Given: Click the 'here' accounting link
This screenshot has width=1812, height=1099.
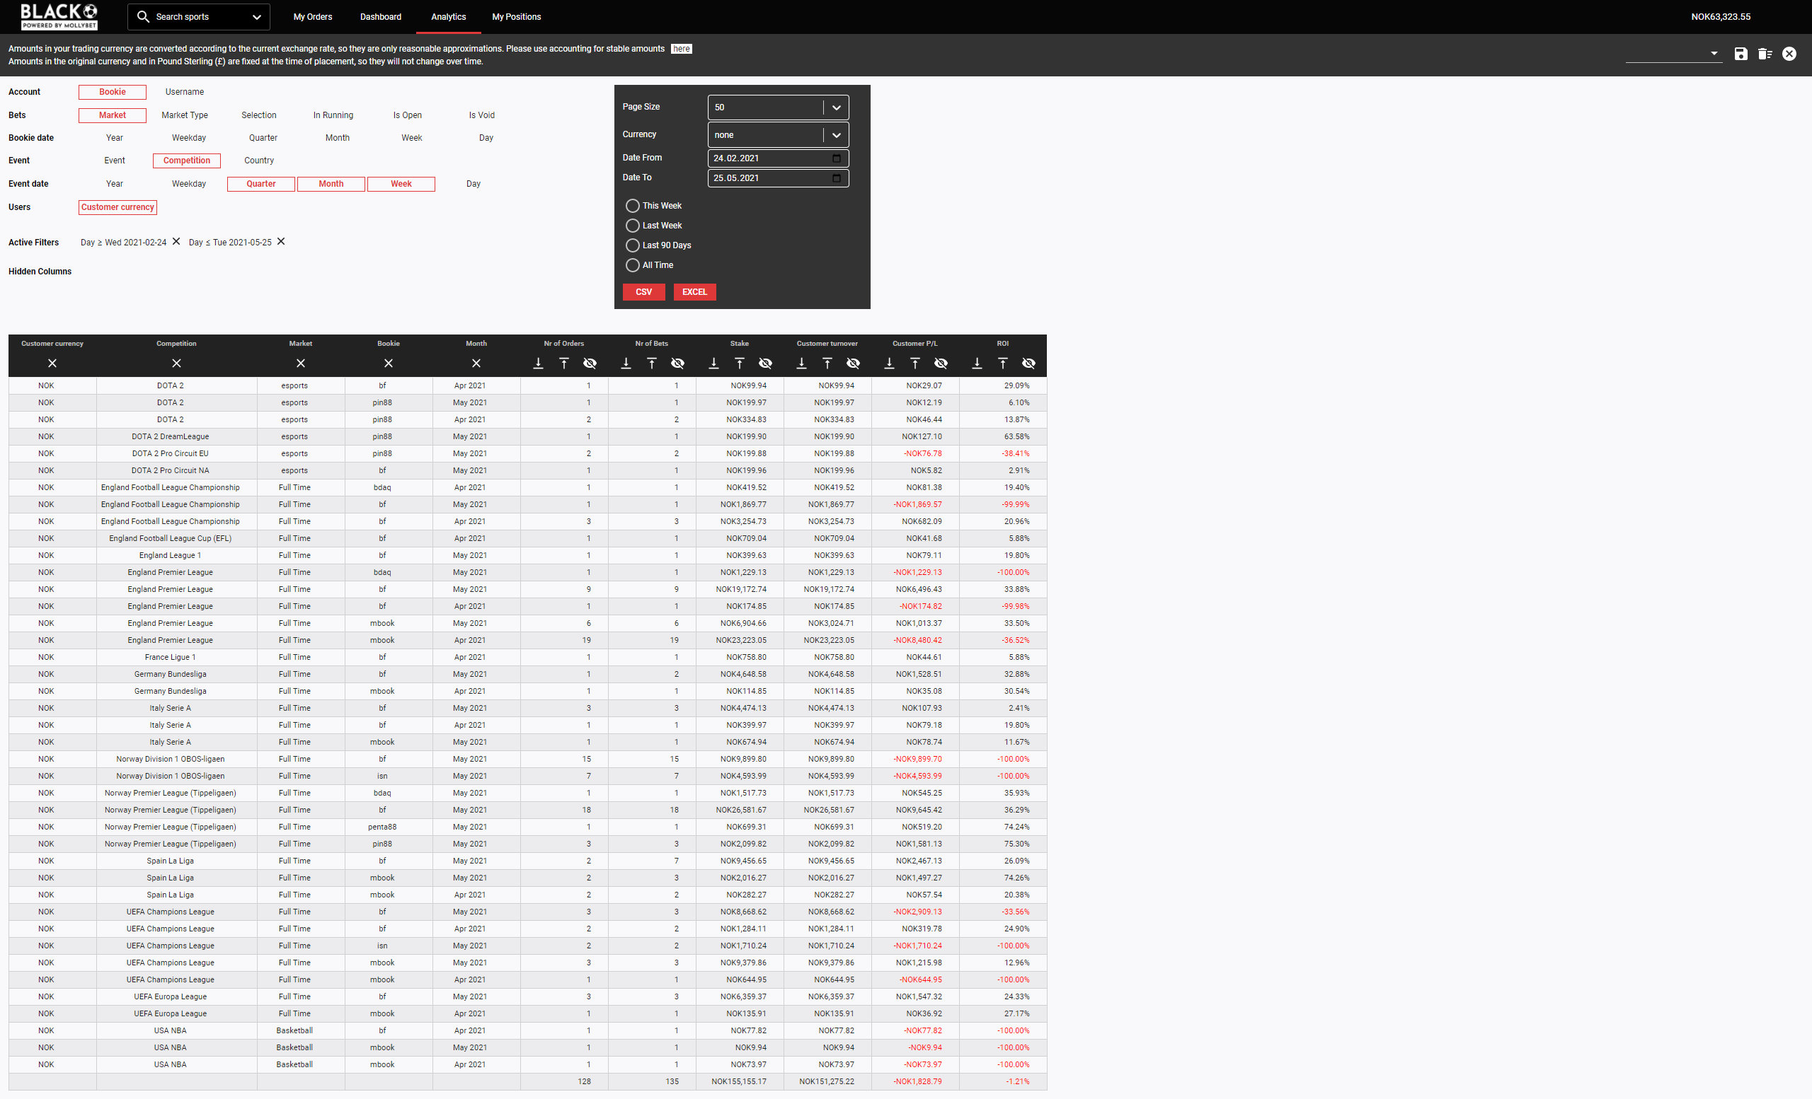Looking at the screenshot, I should coord(680,49).
